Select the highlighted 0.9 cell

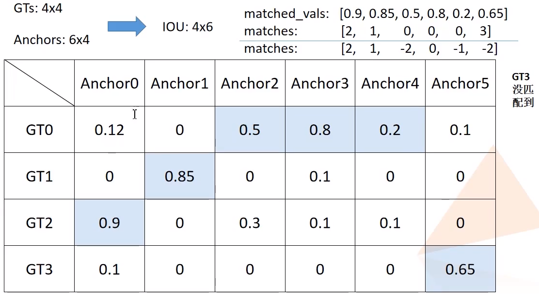coord(110,223)
